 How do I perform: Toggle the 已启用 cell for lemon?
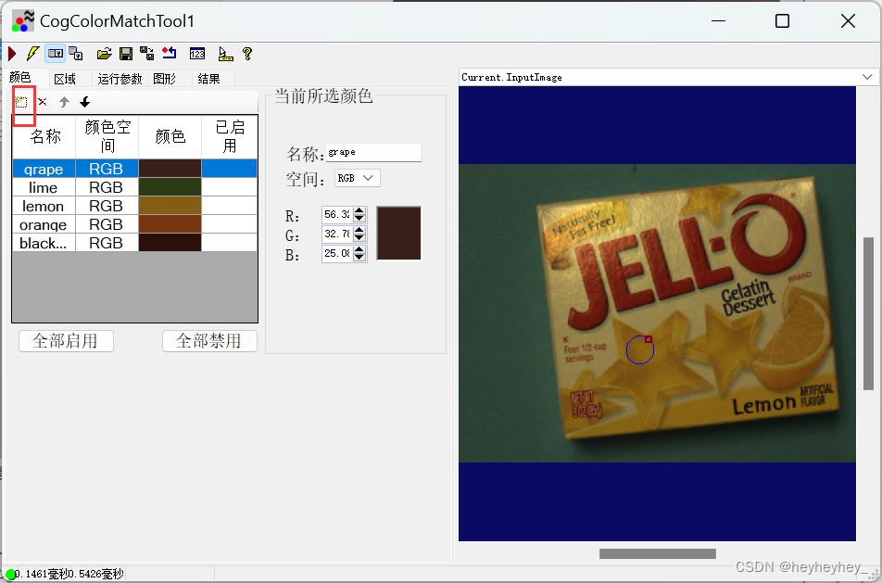coord(230,206)
